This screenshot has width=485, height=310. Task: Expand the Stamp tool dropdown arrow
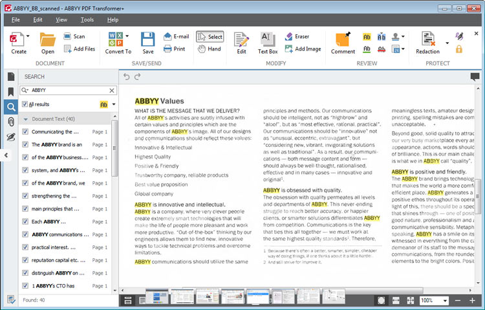click(403, 37)
